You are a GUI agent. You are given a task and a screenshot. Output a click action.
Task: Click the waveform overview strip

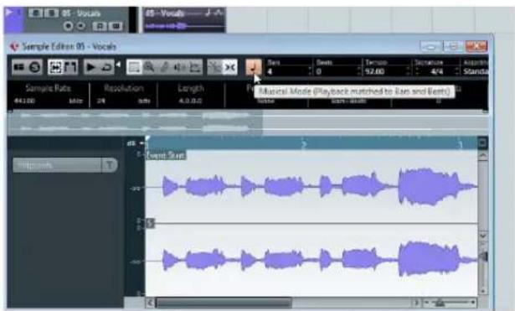click(x=248, y=122)
